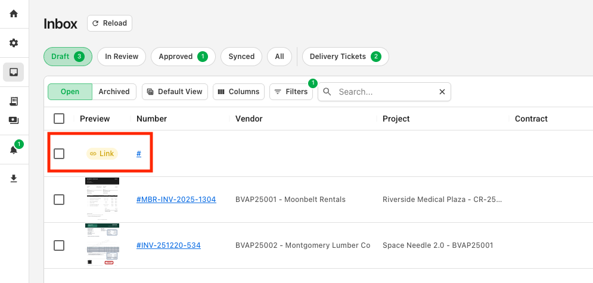Show Open invoices
The image size is (593, 283).
[x=70, y=92]
